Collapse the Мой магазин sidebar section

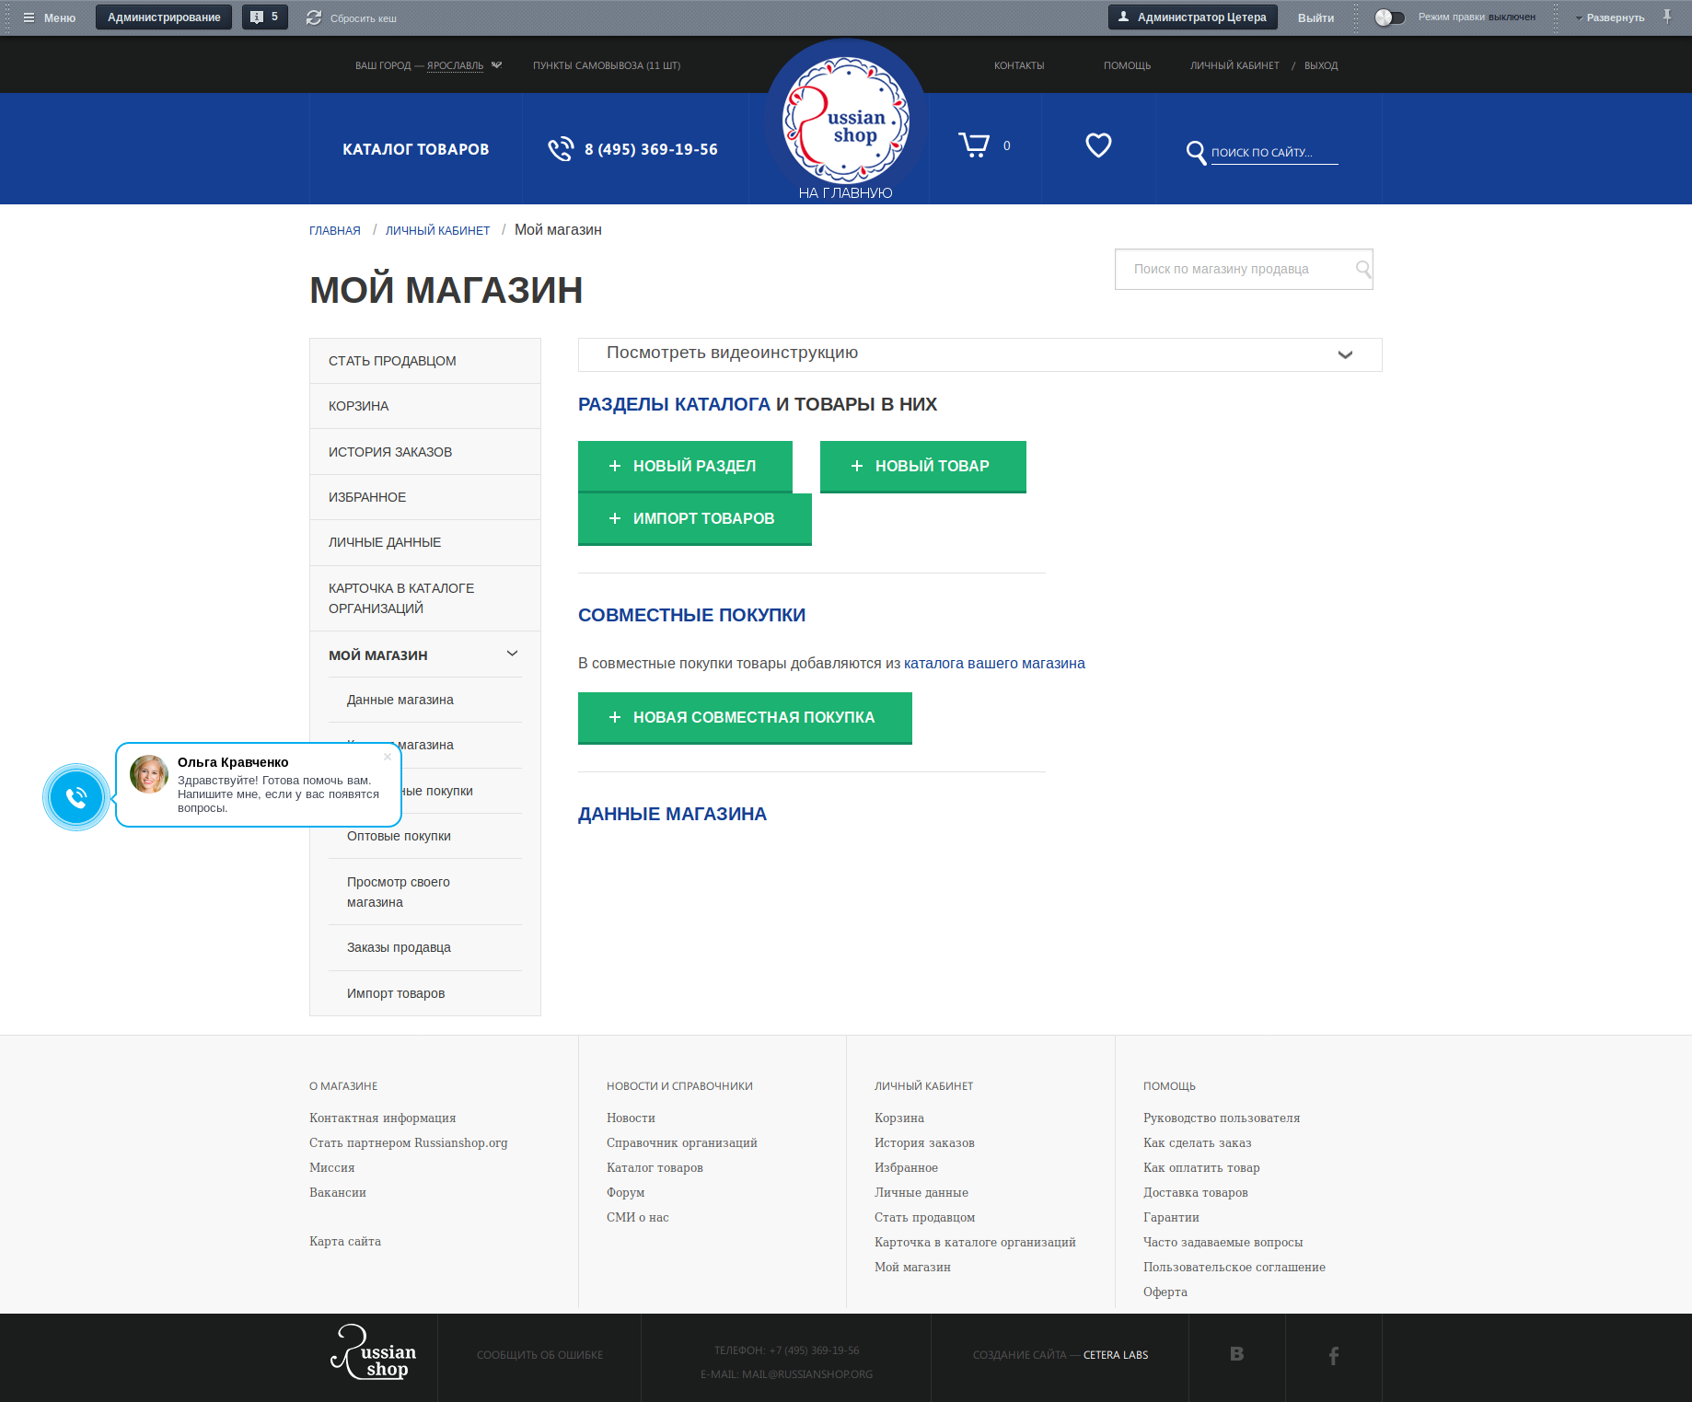point(512,655)
